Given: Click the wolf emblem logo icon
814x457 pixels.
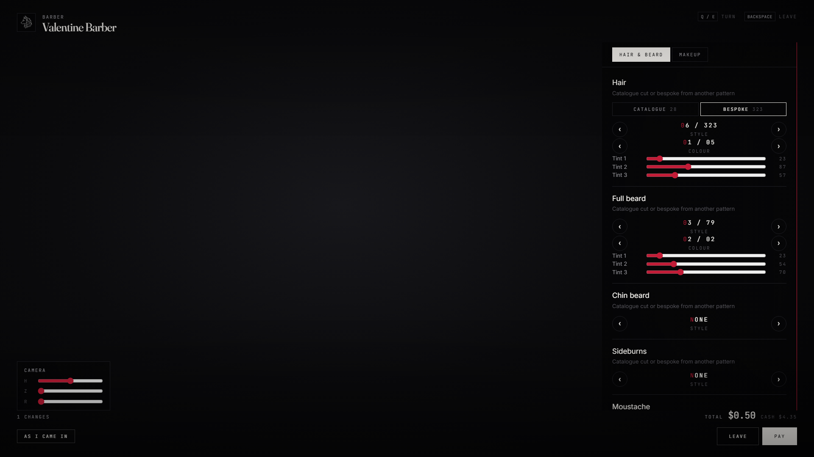Looking at the screenshot, I should pos(26,22).
